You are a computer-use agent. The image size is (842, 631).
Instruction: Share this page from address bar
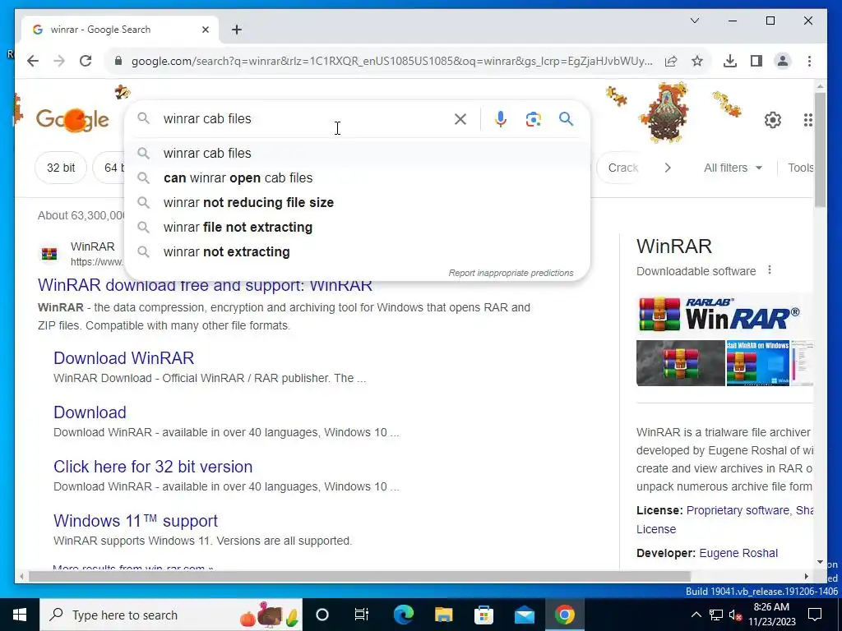coord(671,61)
